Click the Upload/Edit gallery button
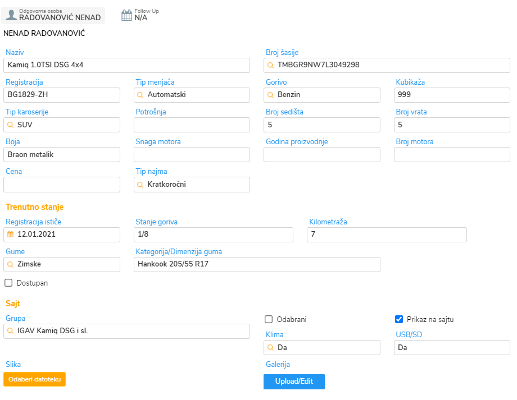Screen dimensions: 517x400 [x=294, y=381]
